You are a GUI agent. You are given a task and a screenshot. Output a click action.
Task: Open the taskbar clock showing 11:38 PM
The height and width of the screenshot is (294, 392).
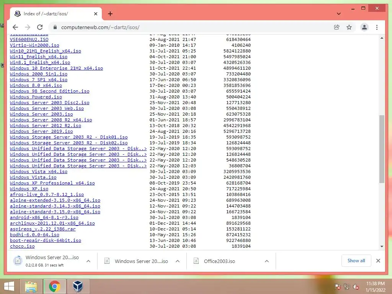click(x=375, y=286)
